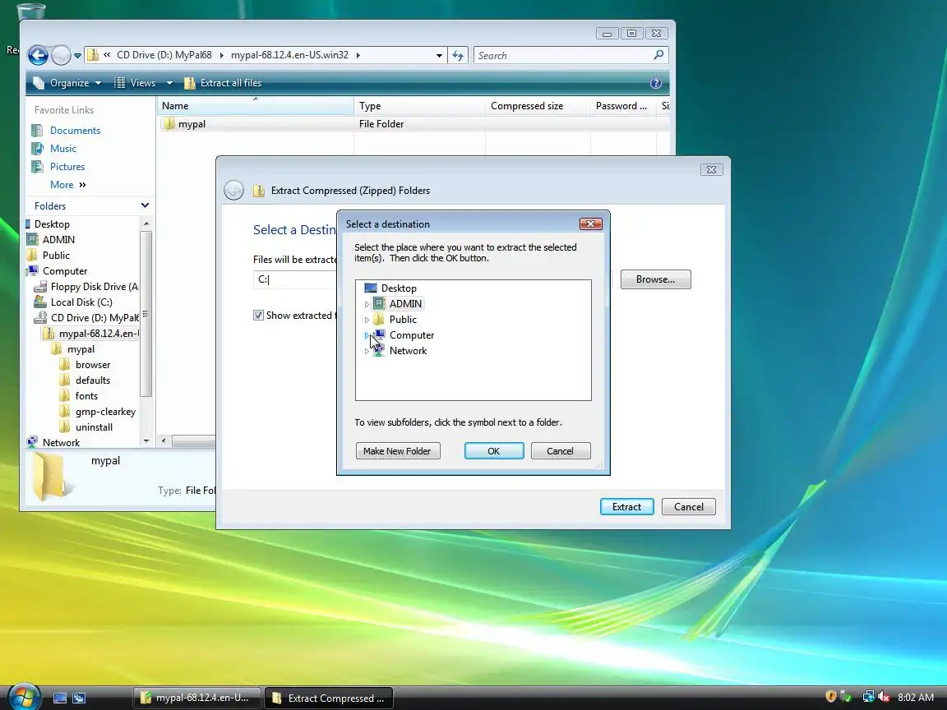Show More favorite links
The width and height of the screenshot is (947, 710).
[67, 185]
